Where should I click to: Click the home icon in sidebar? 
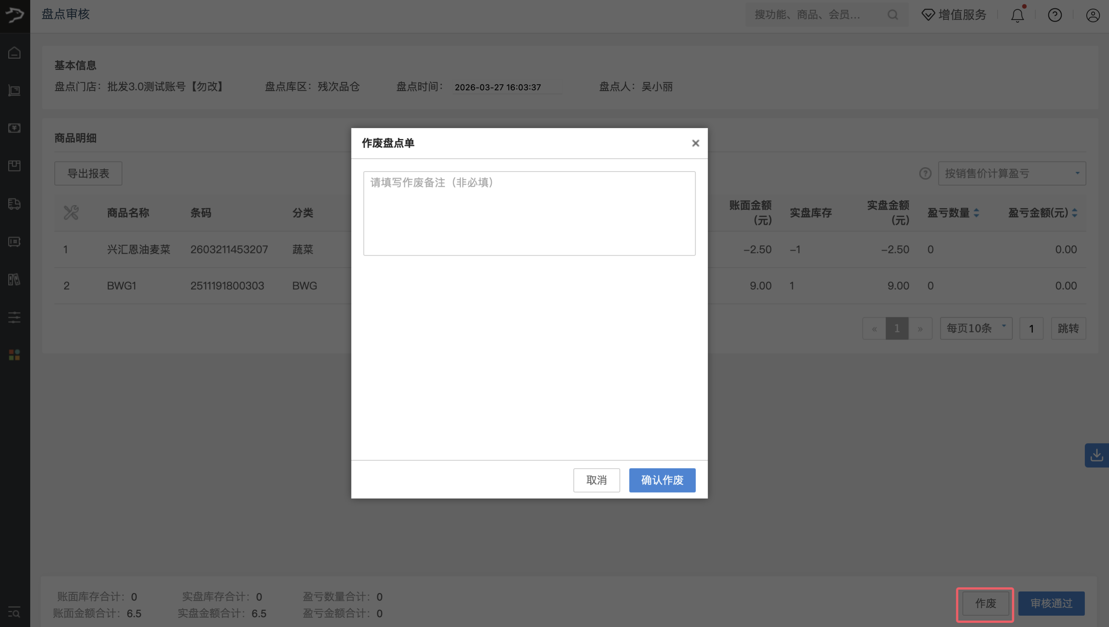click(x=15, y=53)
